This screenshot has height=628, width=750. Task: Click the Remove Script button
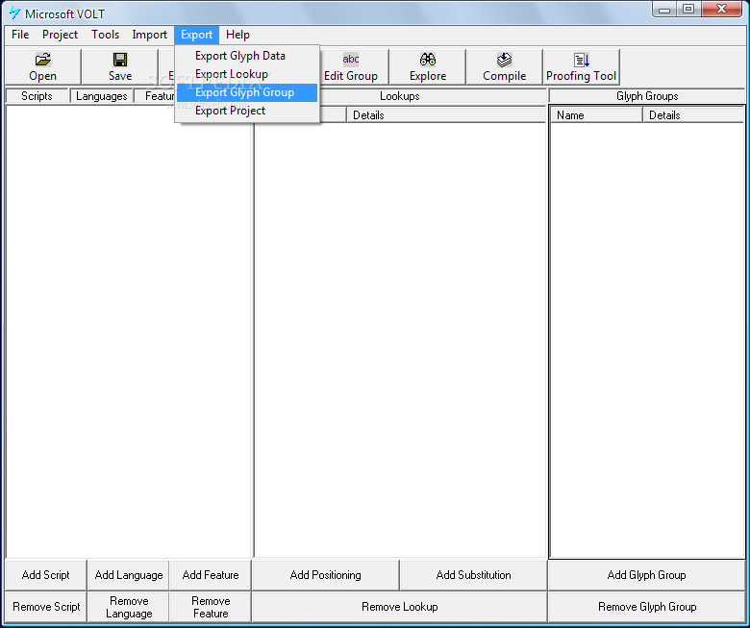46,607
